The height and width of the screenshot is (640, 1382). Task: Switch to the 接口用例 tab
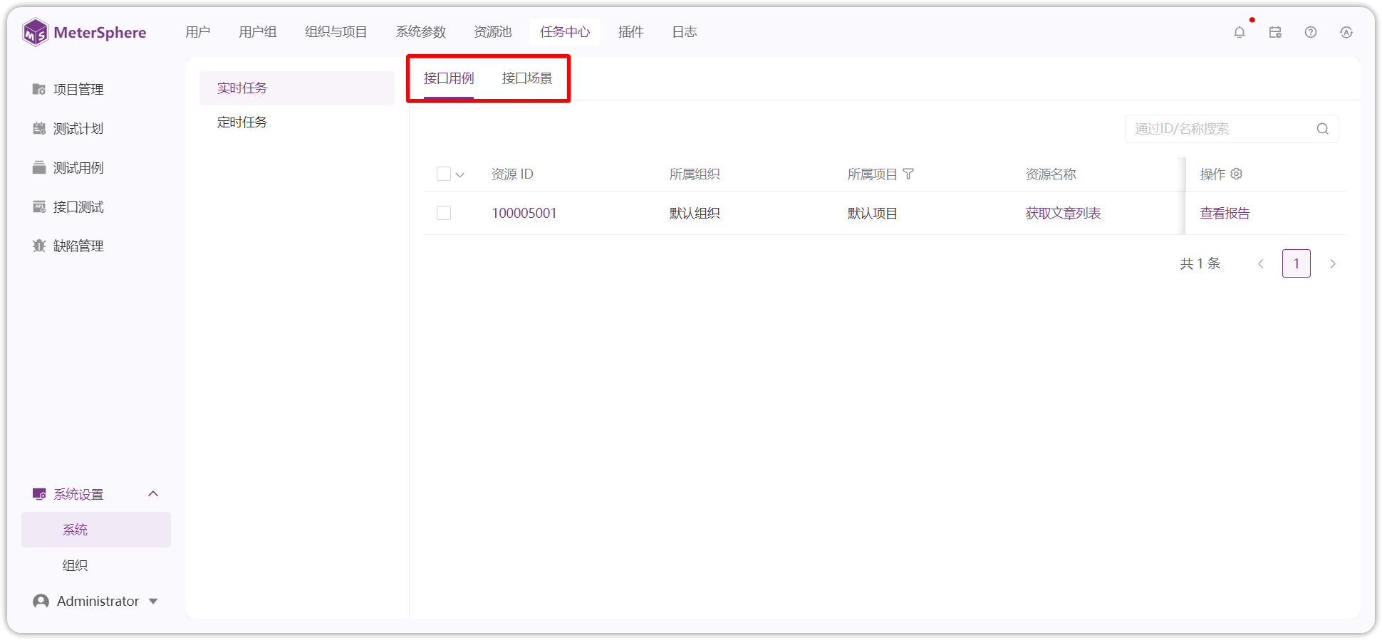pyautogui.click(x=449, y=78)
